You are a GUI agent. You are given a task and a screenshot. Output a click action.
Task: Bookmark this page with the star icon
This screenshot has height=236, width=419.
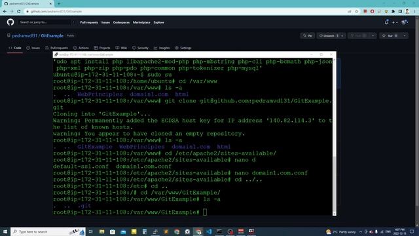(x=356, y=12)
